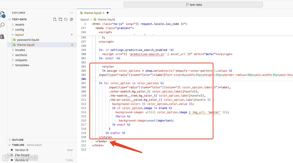Collapse all folders in explorer

71,19
